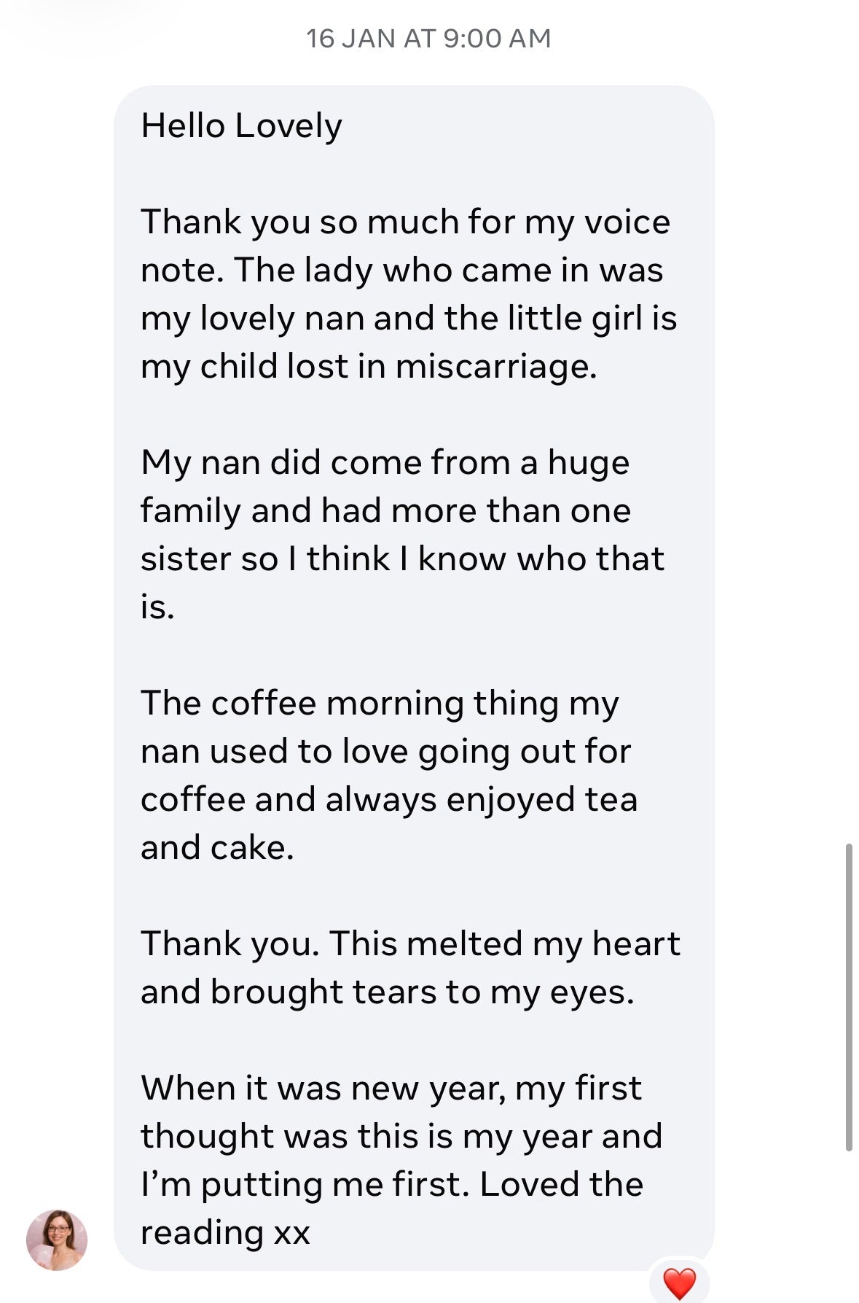This screenshot has height=1303, width=859.
Task: Click the red heart reaction icon
Action: point(679,1283)
